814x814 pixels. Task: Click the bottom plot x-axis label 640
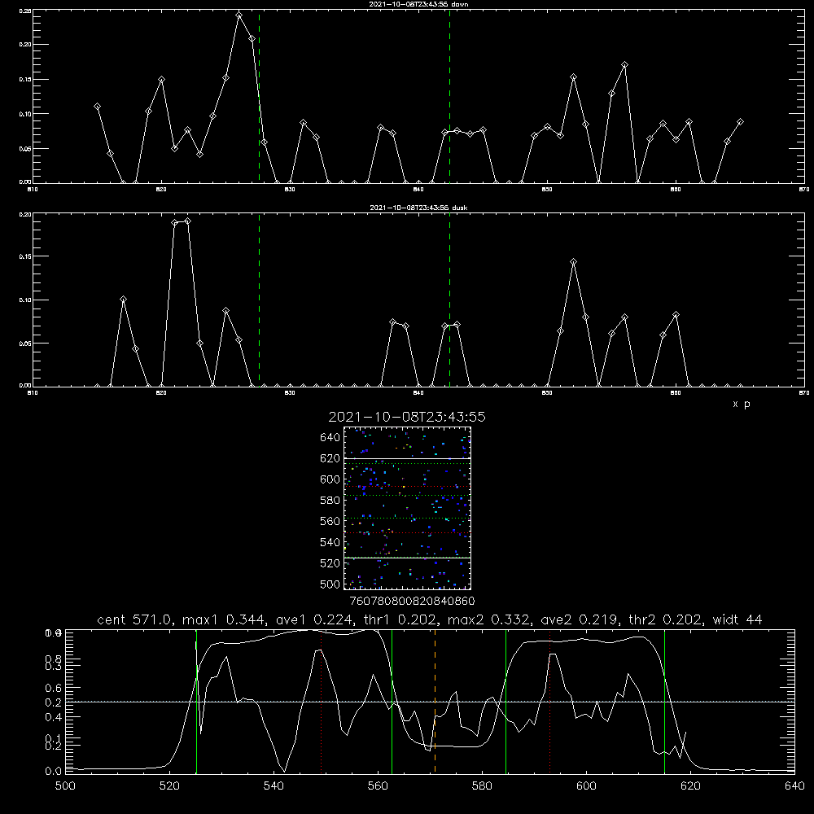(x=794, y=786)
